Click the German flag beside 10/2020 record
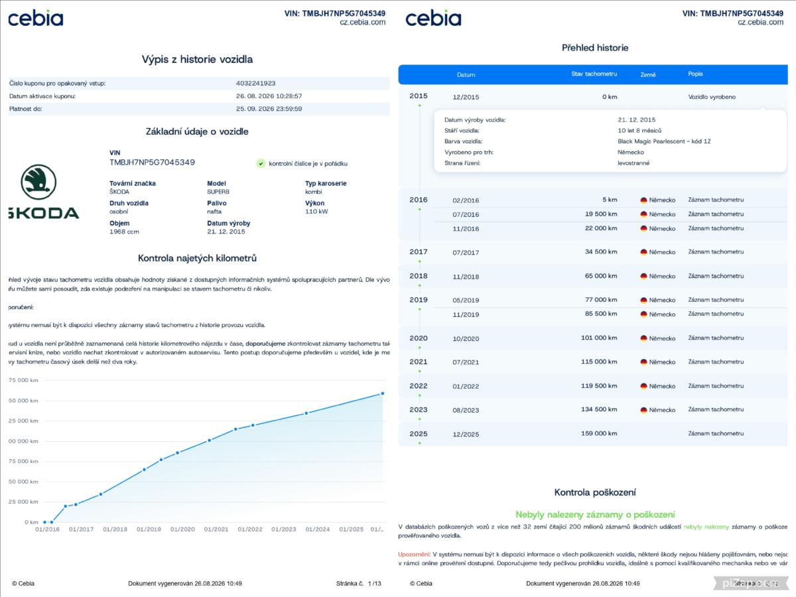Viewport: 796px width, 597px height. tap(643, 338)
